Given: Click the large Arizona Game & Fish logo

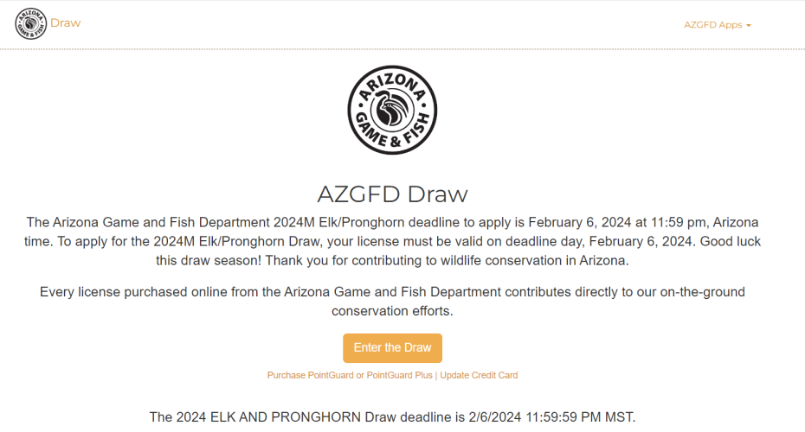Looking at the screenshot, I should (392, 110).
